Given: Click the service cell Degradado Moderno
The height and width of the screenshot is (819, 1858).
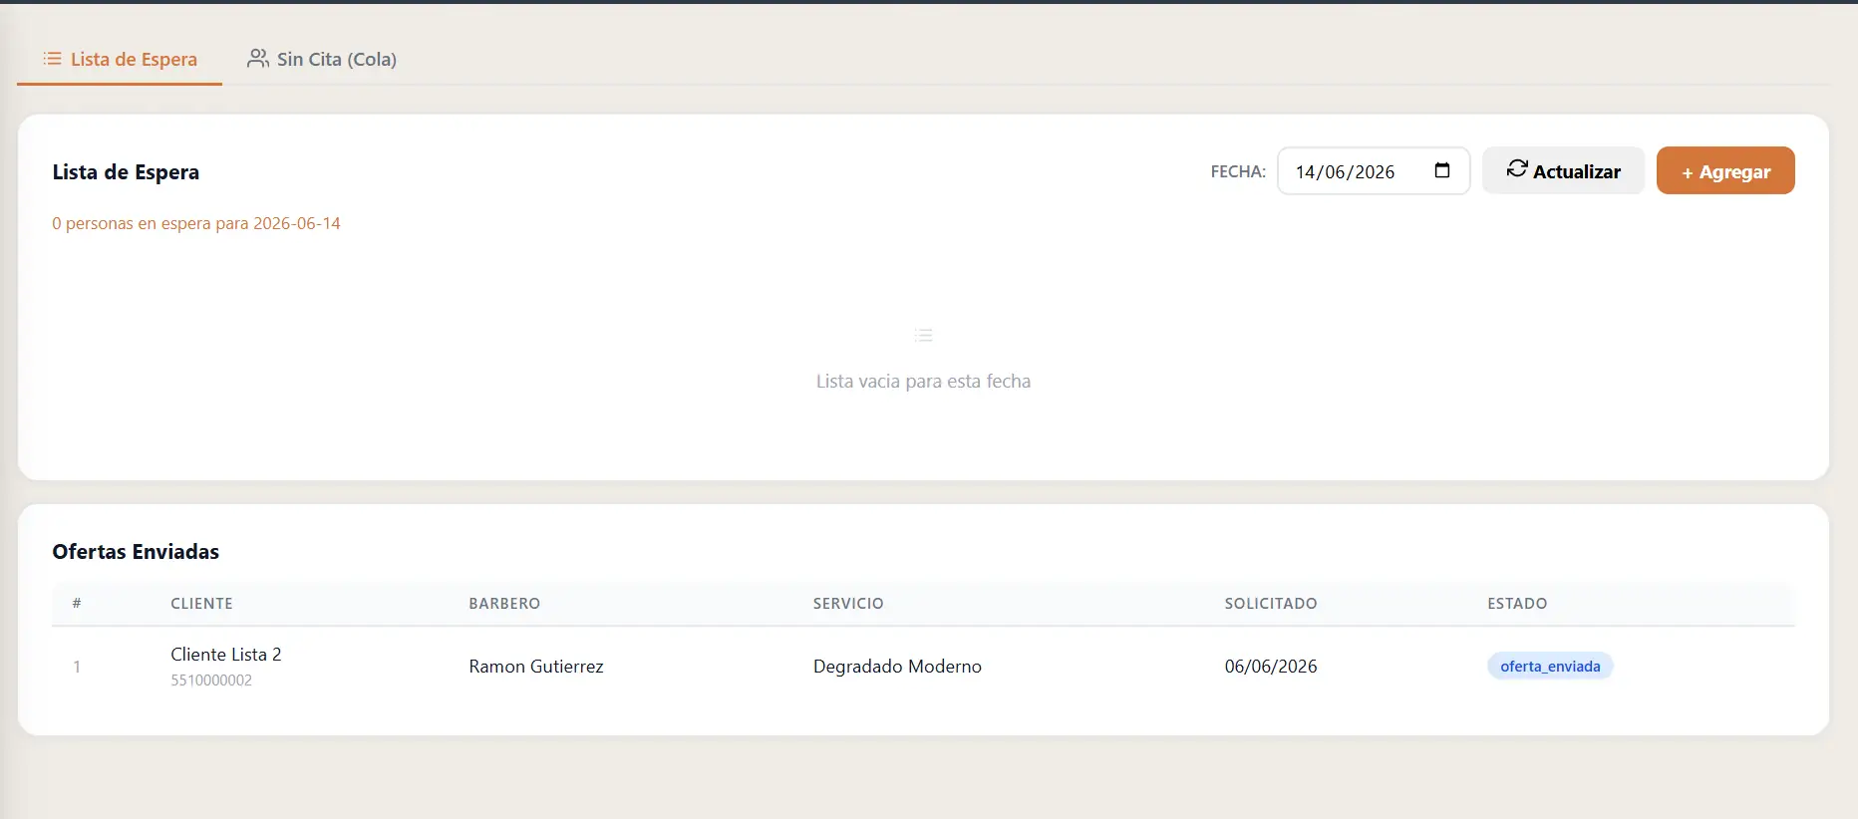Looking at the screenshot, I should (897, 667).
